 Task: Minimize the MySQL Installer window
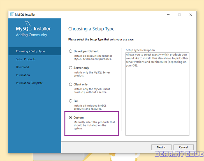[x=168, y=15]
